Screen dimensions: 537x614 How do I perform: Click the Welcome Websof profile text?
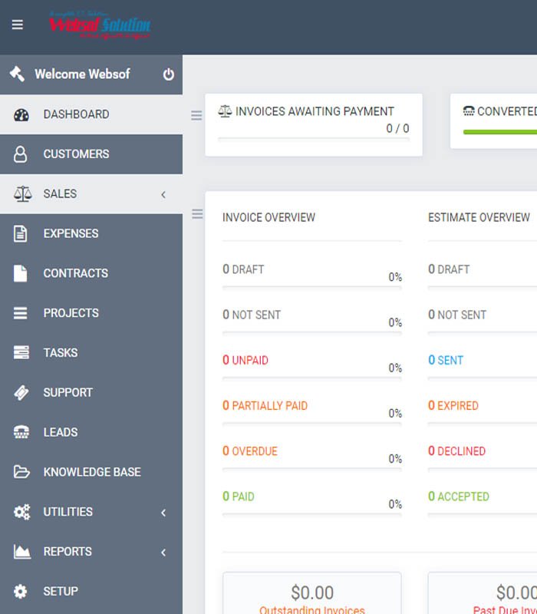click(82, 74)
